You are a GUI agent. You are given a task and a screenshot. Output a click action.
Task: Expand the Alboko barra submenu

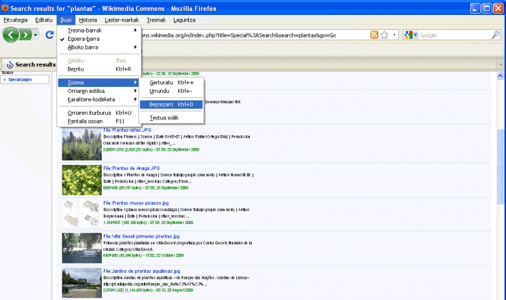click(99, 47)
